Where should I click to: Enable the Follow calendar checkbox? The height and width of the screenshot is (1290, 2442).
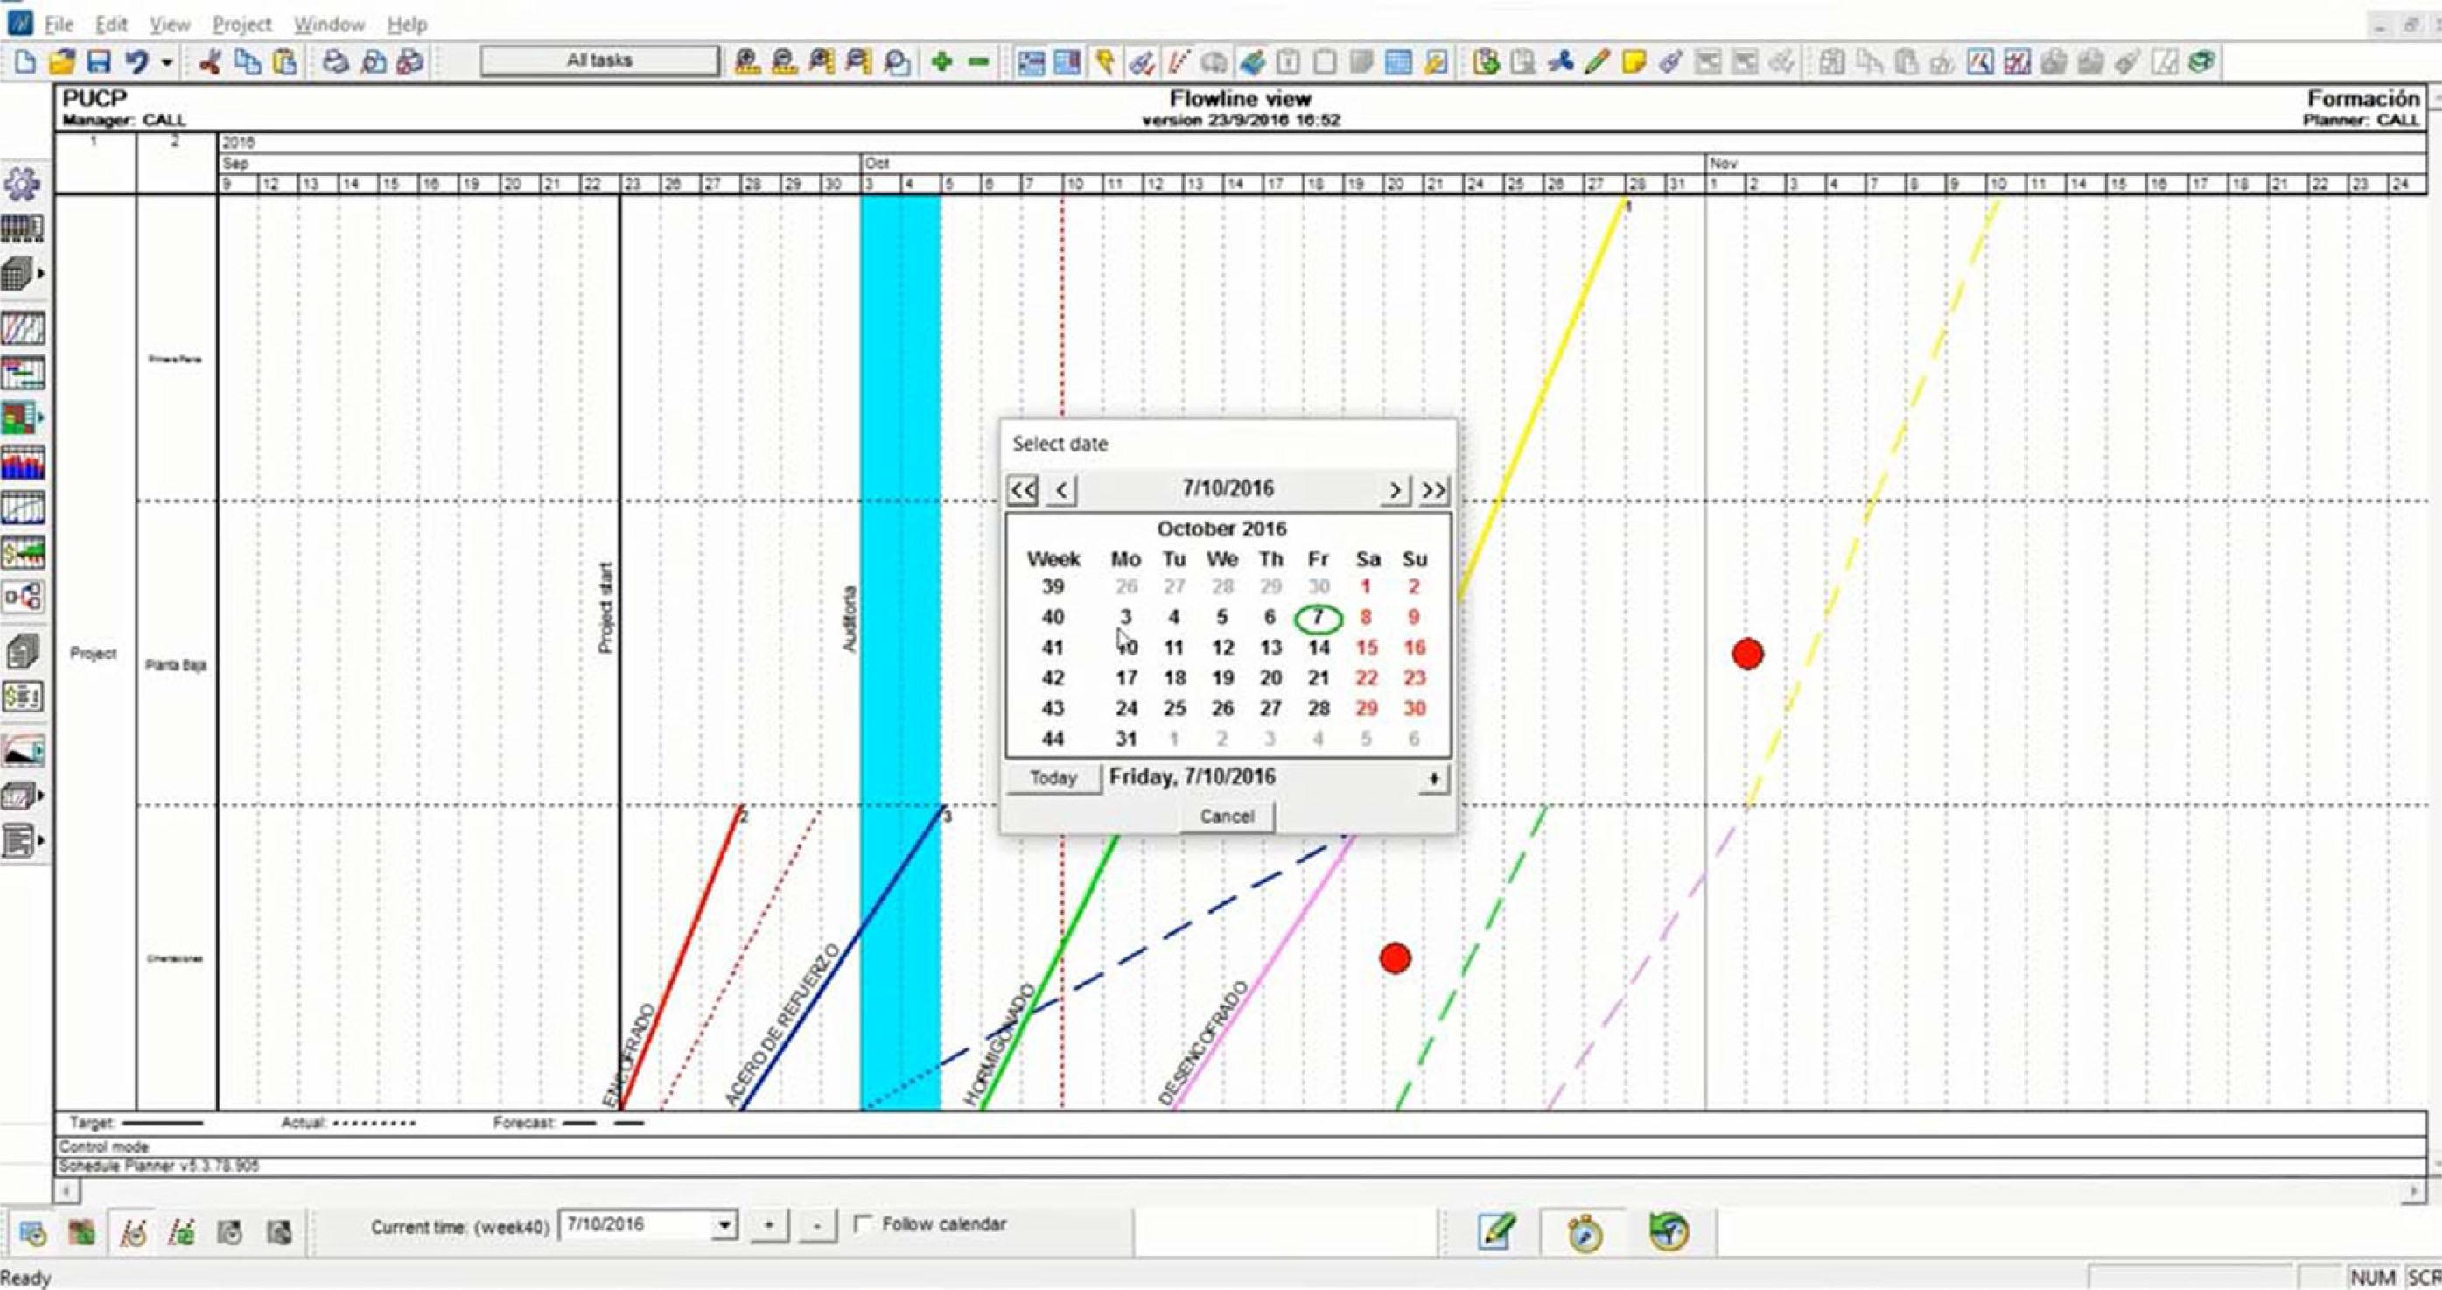[862, 1223]
